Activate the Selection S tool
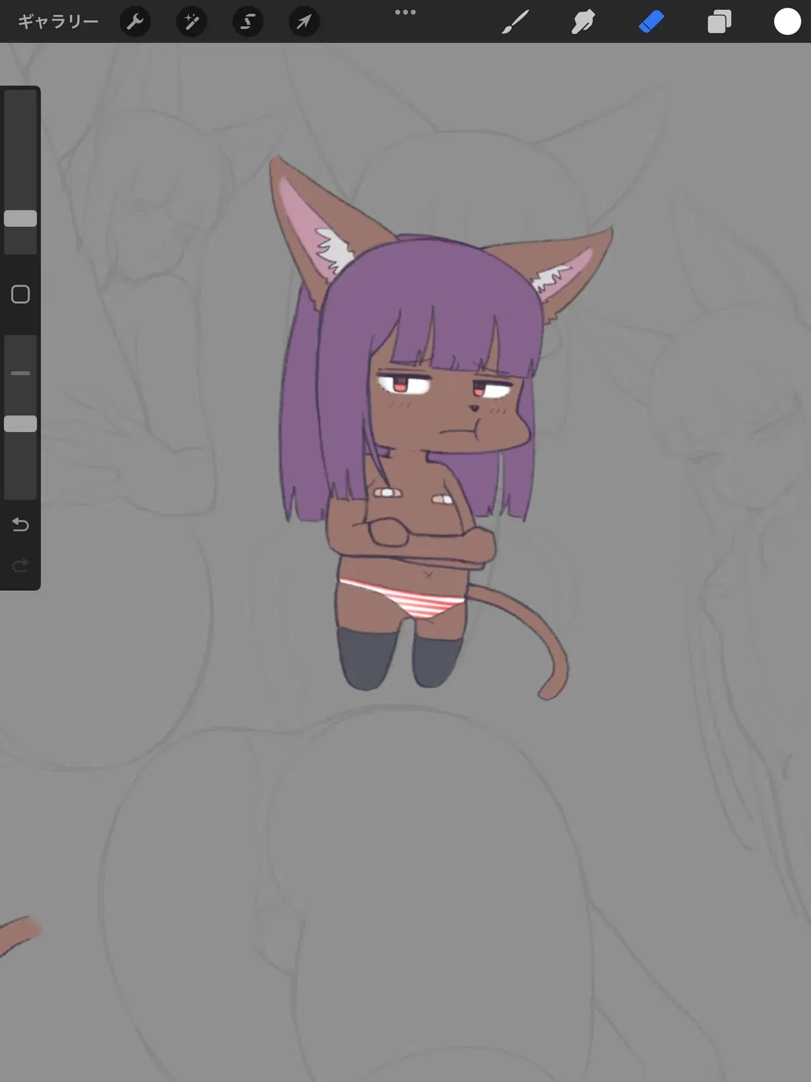The image size is (811, 1082). (x=248, y=22)
